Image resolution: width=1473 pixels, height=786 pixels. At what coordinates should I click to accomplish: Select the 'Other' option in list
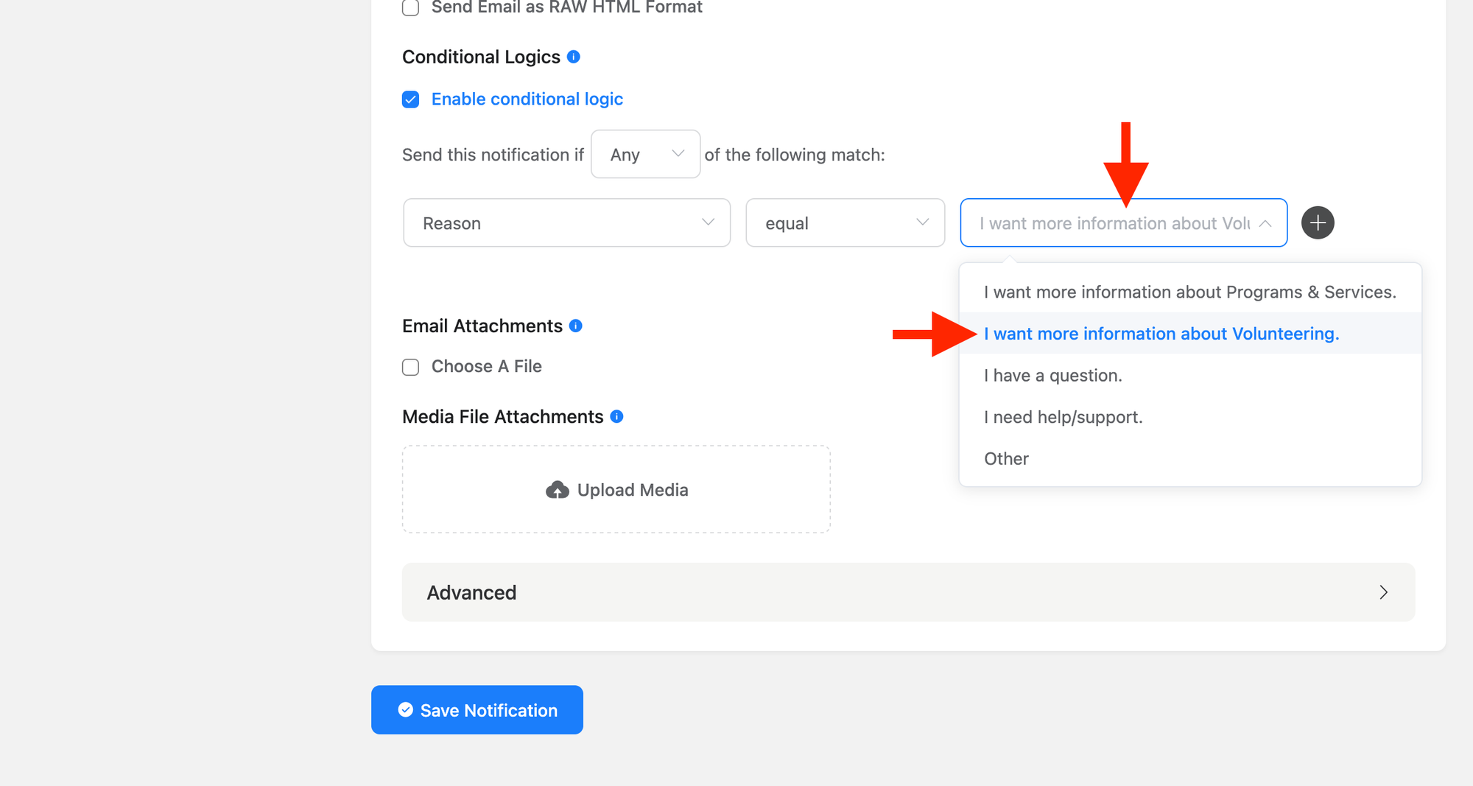pos(1006,459)
